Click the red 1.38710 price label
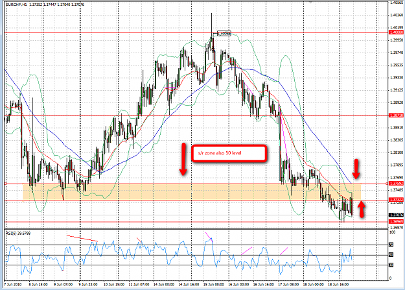Image resolution: width=405 pixels, height=290 pixels. (x=396, y=115)
